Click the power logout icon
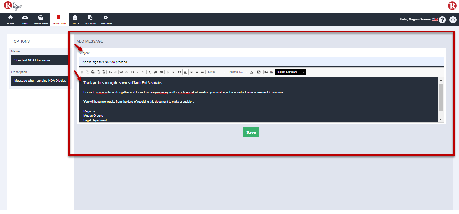The width and height of the screenshot is (459, 214). pyautogui.click(x=453, y=20)
